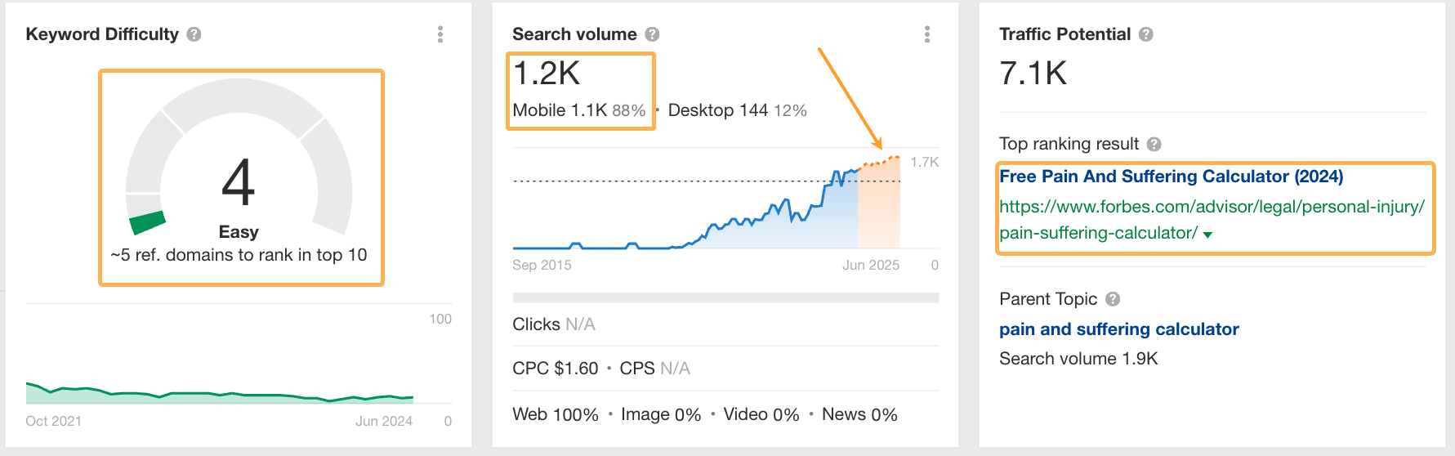
Task: Click the 1.2K search volume value
Action: (547, 74)
